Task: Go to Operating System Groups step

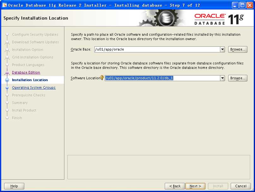Action: click(x=34, y=87)
